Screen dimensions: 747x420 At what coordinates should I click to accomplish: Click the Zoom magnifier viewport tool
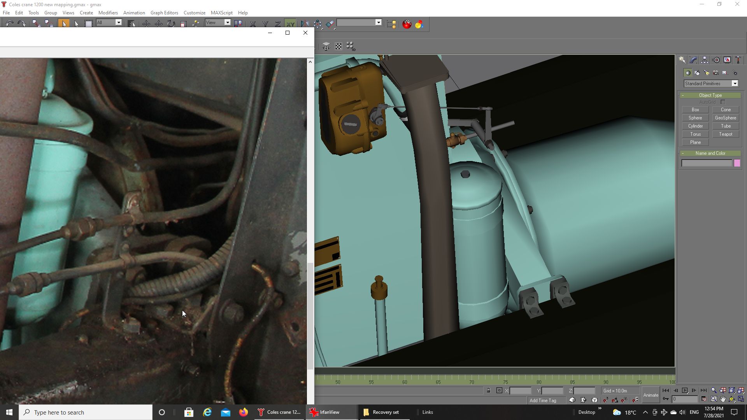tap(714, 390)
